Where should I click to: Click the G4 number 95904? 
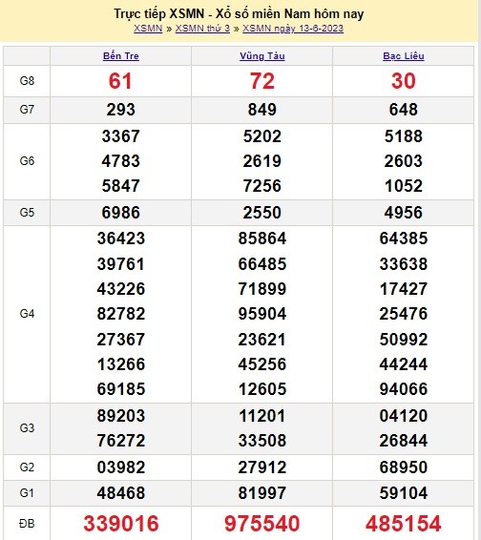tap(262, 314)
